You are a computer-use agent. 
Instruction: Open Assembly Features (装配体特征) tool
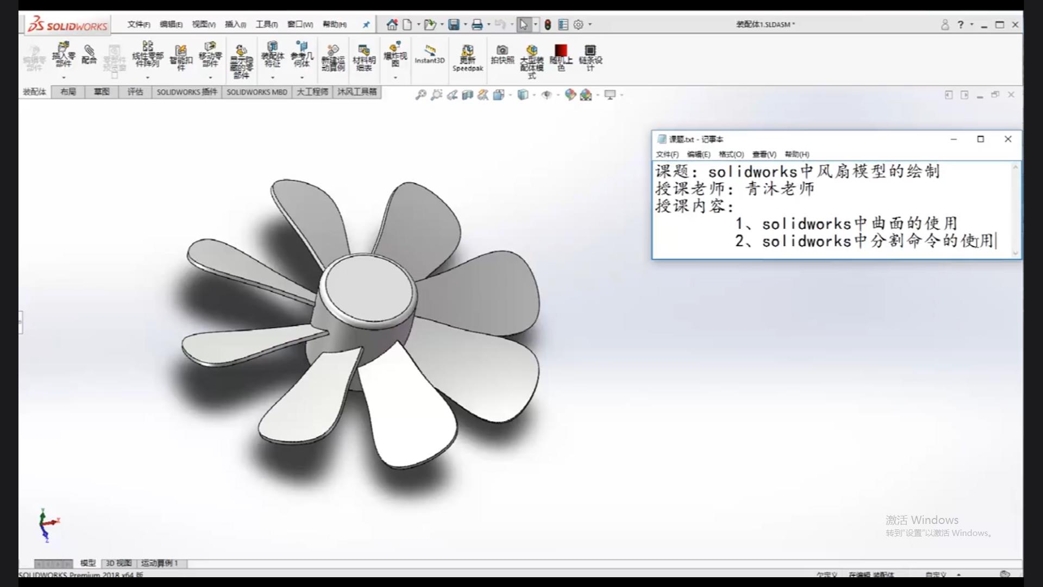point(273,54)
